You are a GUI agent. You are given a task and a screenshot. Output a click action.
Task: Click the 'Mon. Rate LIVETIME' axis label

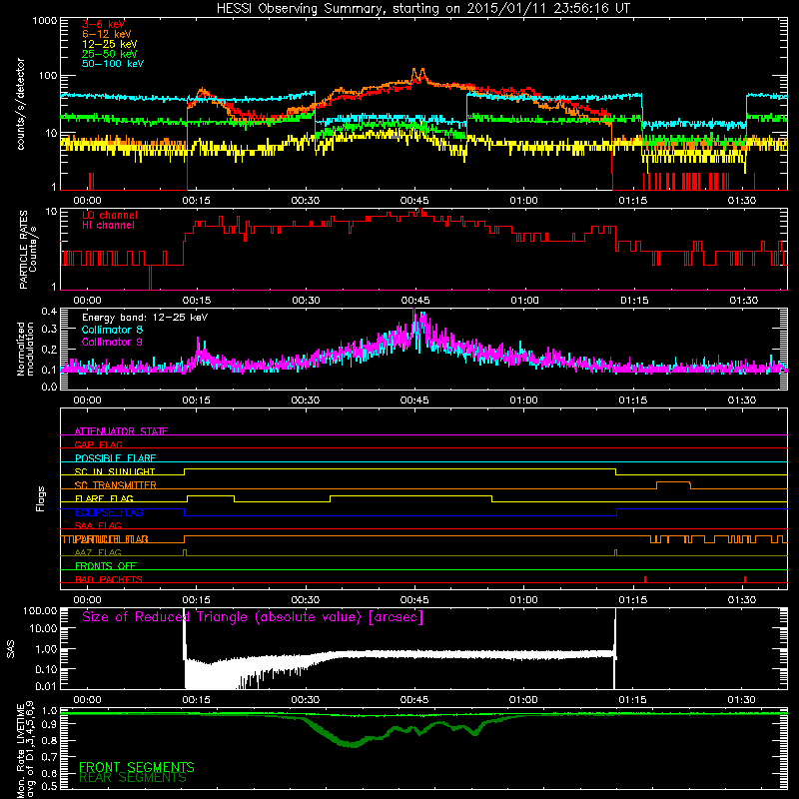(20, 752)
